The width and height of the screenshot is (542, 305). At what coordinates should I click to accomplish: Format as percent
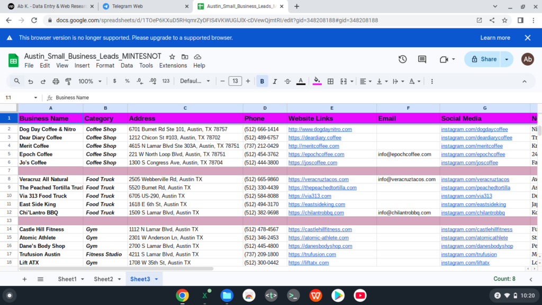point(127,81)
